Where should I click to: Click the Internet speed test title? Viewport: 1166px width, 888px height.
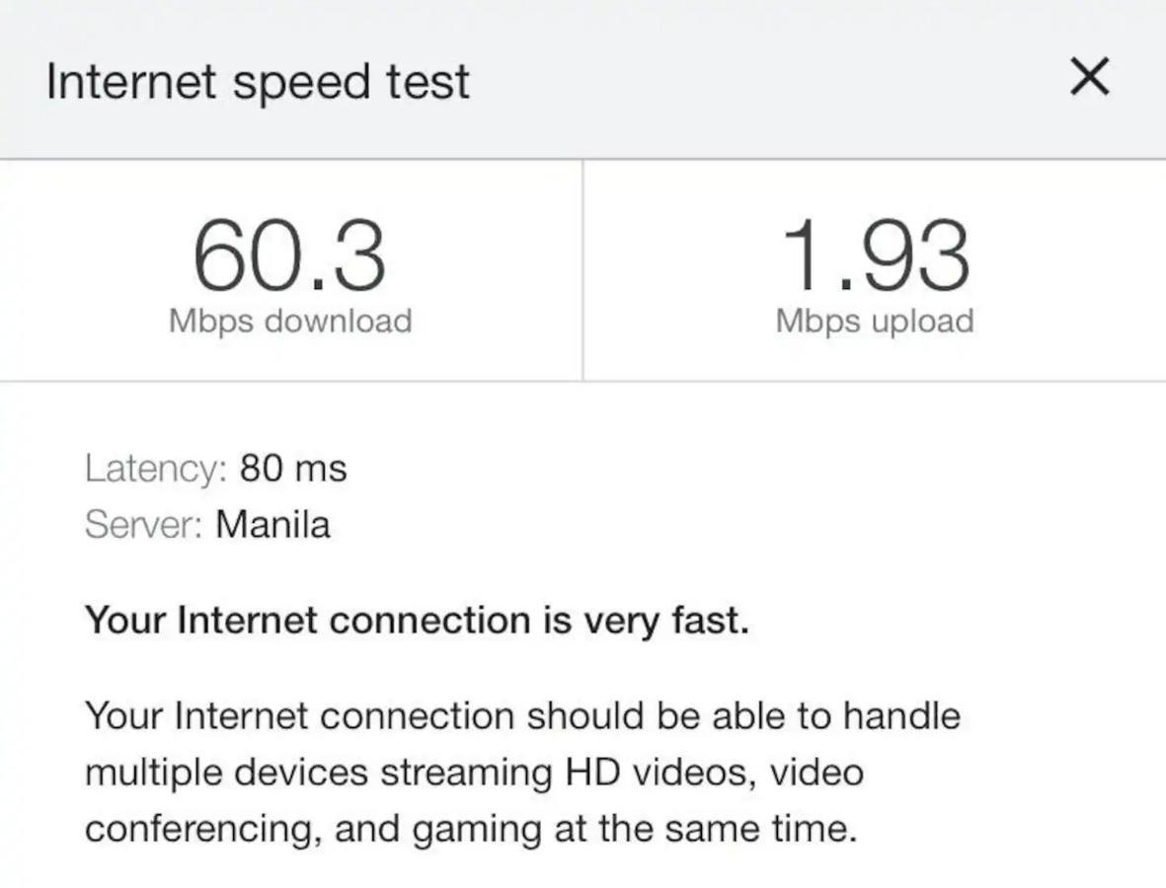258,81
